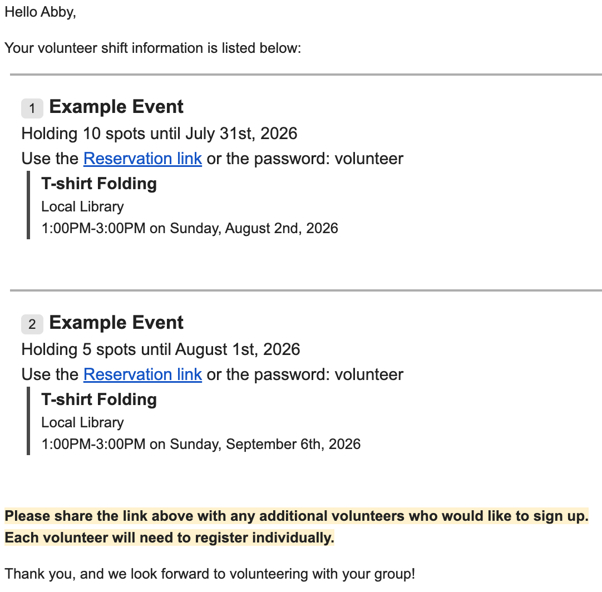Click the highlighted share the link notice
The image size is (602, 592).
point(297,516)
